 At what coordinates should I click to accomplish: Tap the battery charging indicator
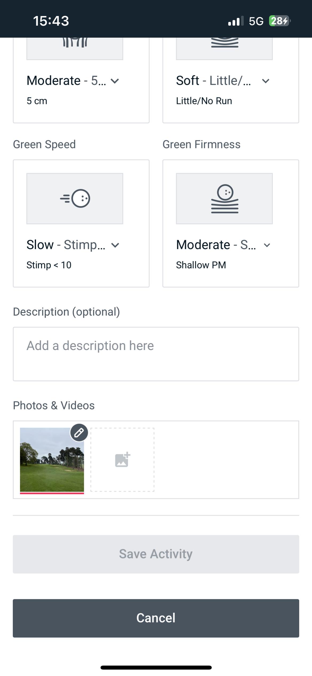(279, 21)
